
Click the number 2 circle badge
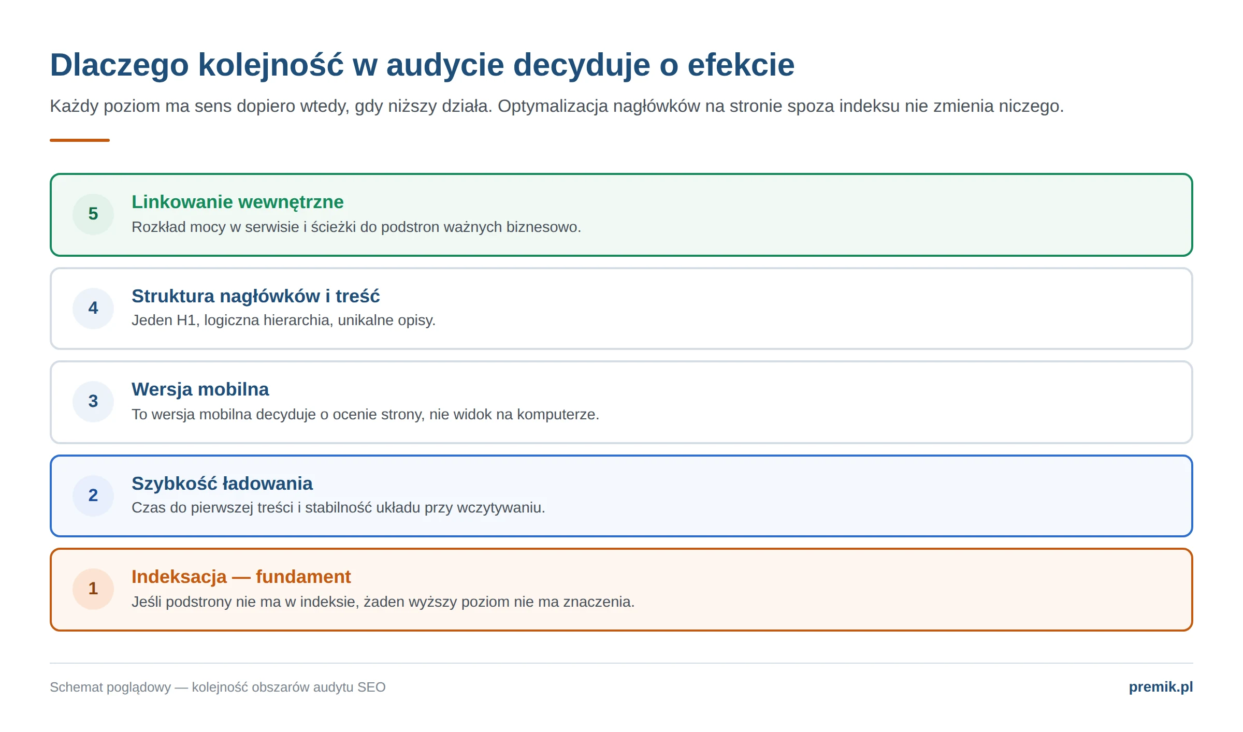pyautogui.click(x=93, y=496)
